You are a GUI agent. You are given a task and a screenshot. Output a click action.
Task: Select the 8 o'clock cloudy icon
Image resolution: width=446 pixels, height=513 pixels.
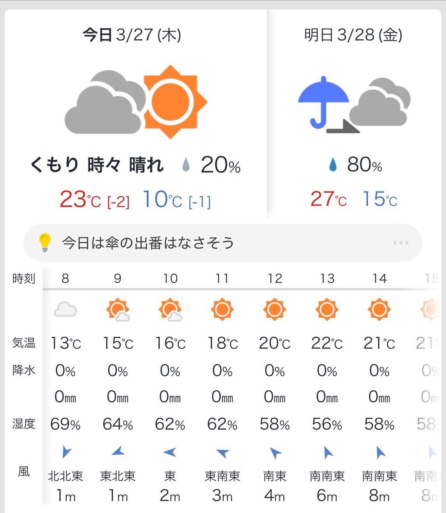click(65, 309)
